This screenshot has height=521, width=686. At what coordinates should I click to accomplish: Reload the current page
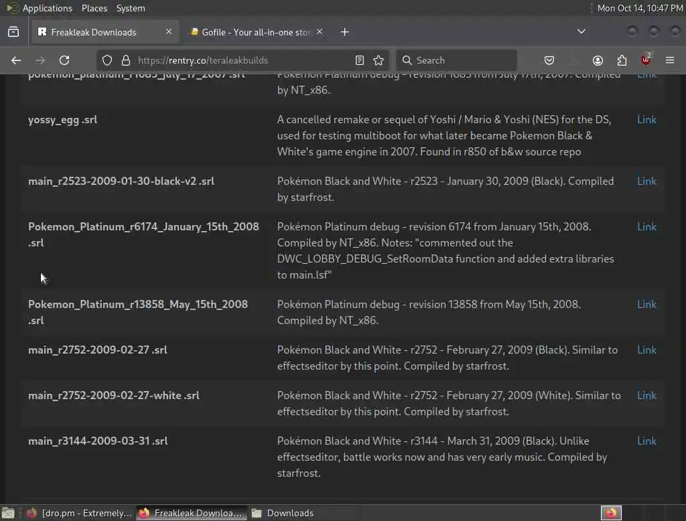pyautogui.click(x=64, y=60)
